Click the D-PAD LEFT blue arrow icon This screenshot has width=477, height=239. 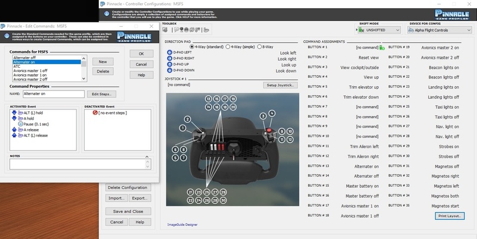(x=169, y=52)
